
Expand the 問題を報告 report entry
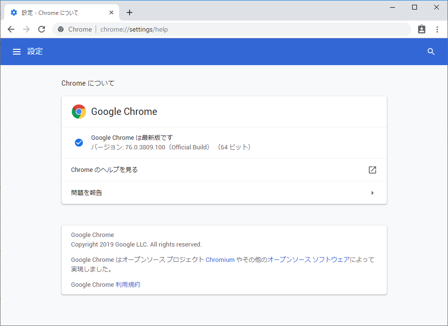372,193
